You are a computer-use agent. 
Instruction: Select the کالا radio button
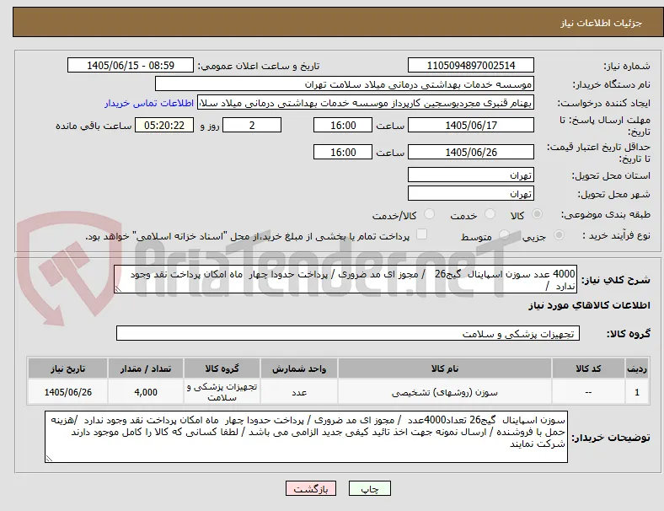click(537, 214)
